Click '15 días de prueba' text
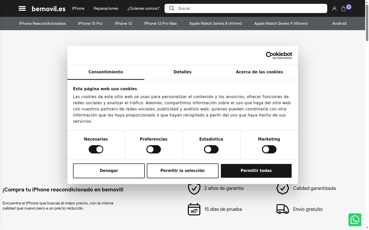This screenshot has width=369, height=230. pyautogui.click(x=223, y=209)
